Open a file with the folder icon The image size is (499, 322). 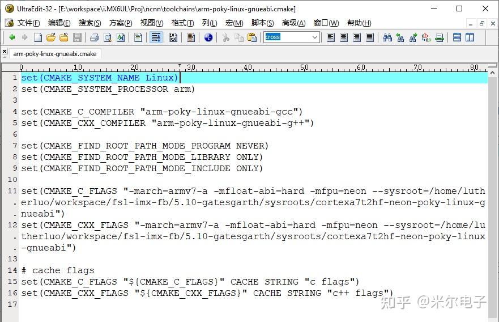pyautogui.click(x=50, y=37)
